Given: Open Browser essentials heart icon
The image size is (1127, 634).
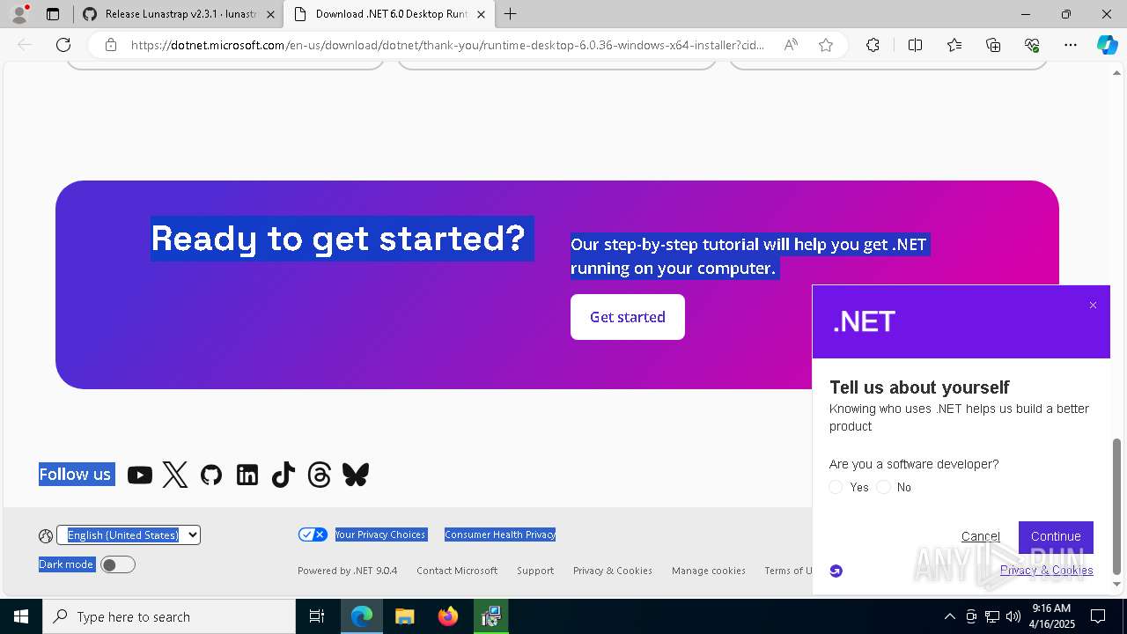Looking at the screenshot, I should [1032, 45].
